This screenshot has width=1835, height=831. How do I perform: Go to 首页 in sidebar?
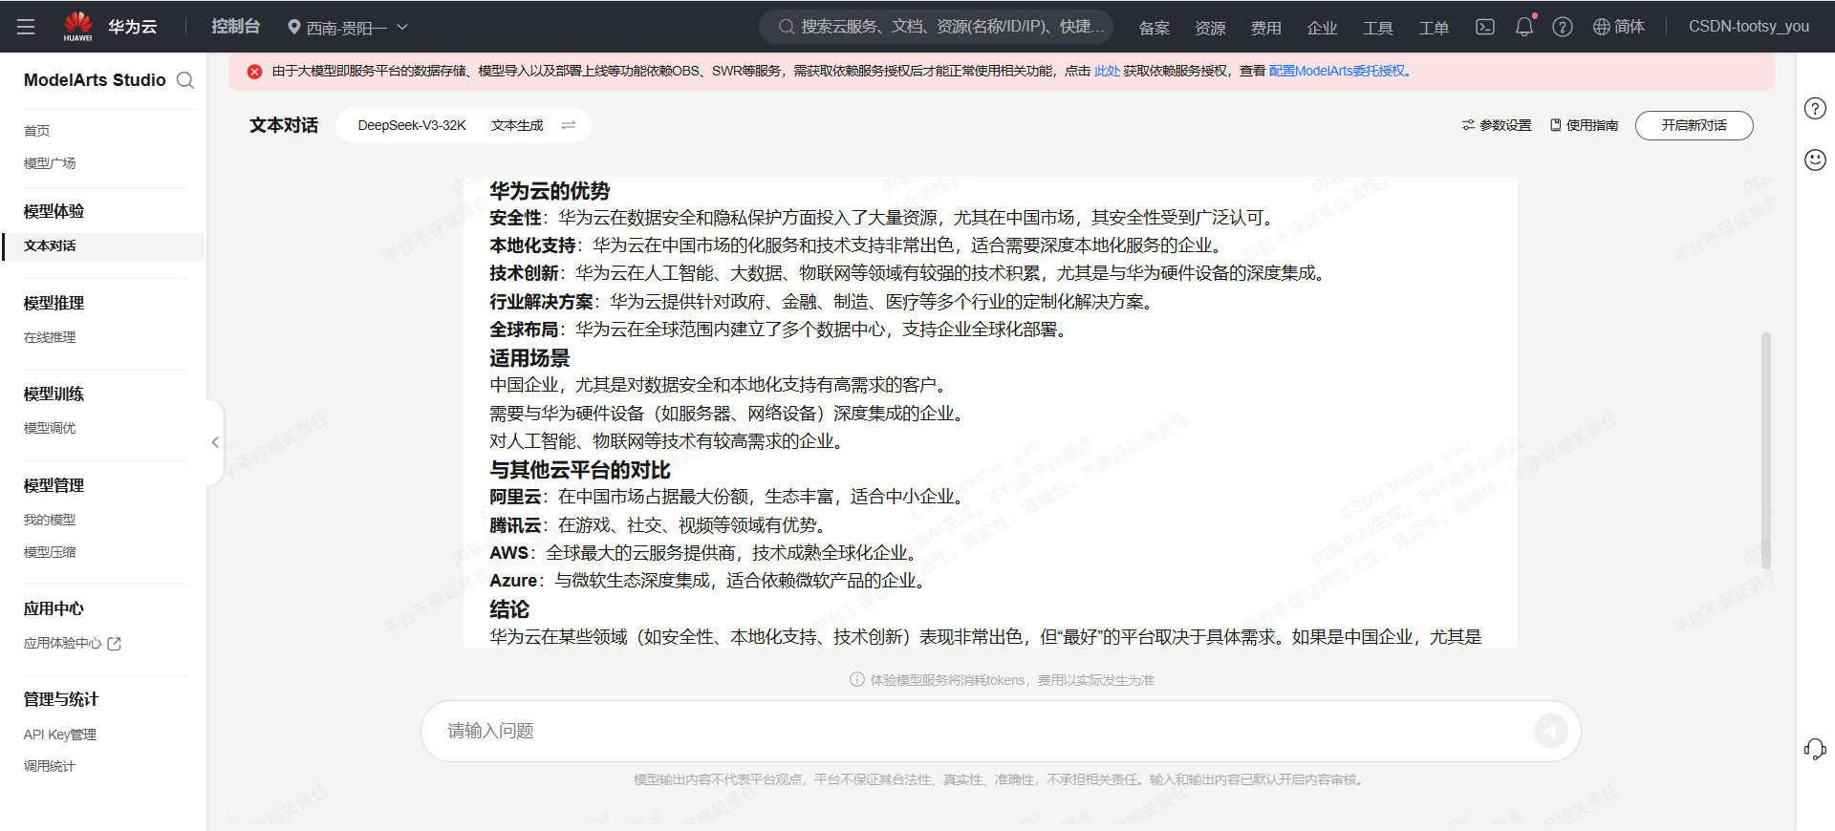[37, 131]
